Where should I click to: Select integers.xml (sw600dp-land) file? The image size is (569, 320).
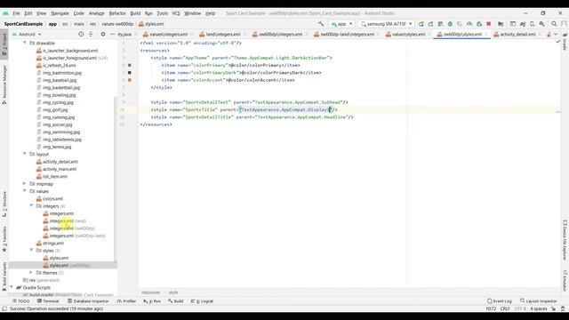pyautogui.click(x=74, y=236)
